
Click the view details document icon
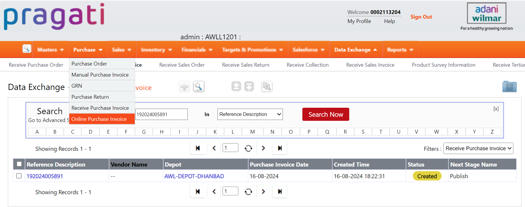[267, 86]
